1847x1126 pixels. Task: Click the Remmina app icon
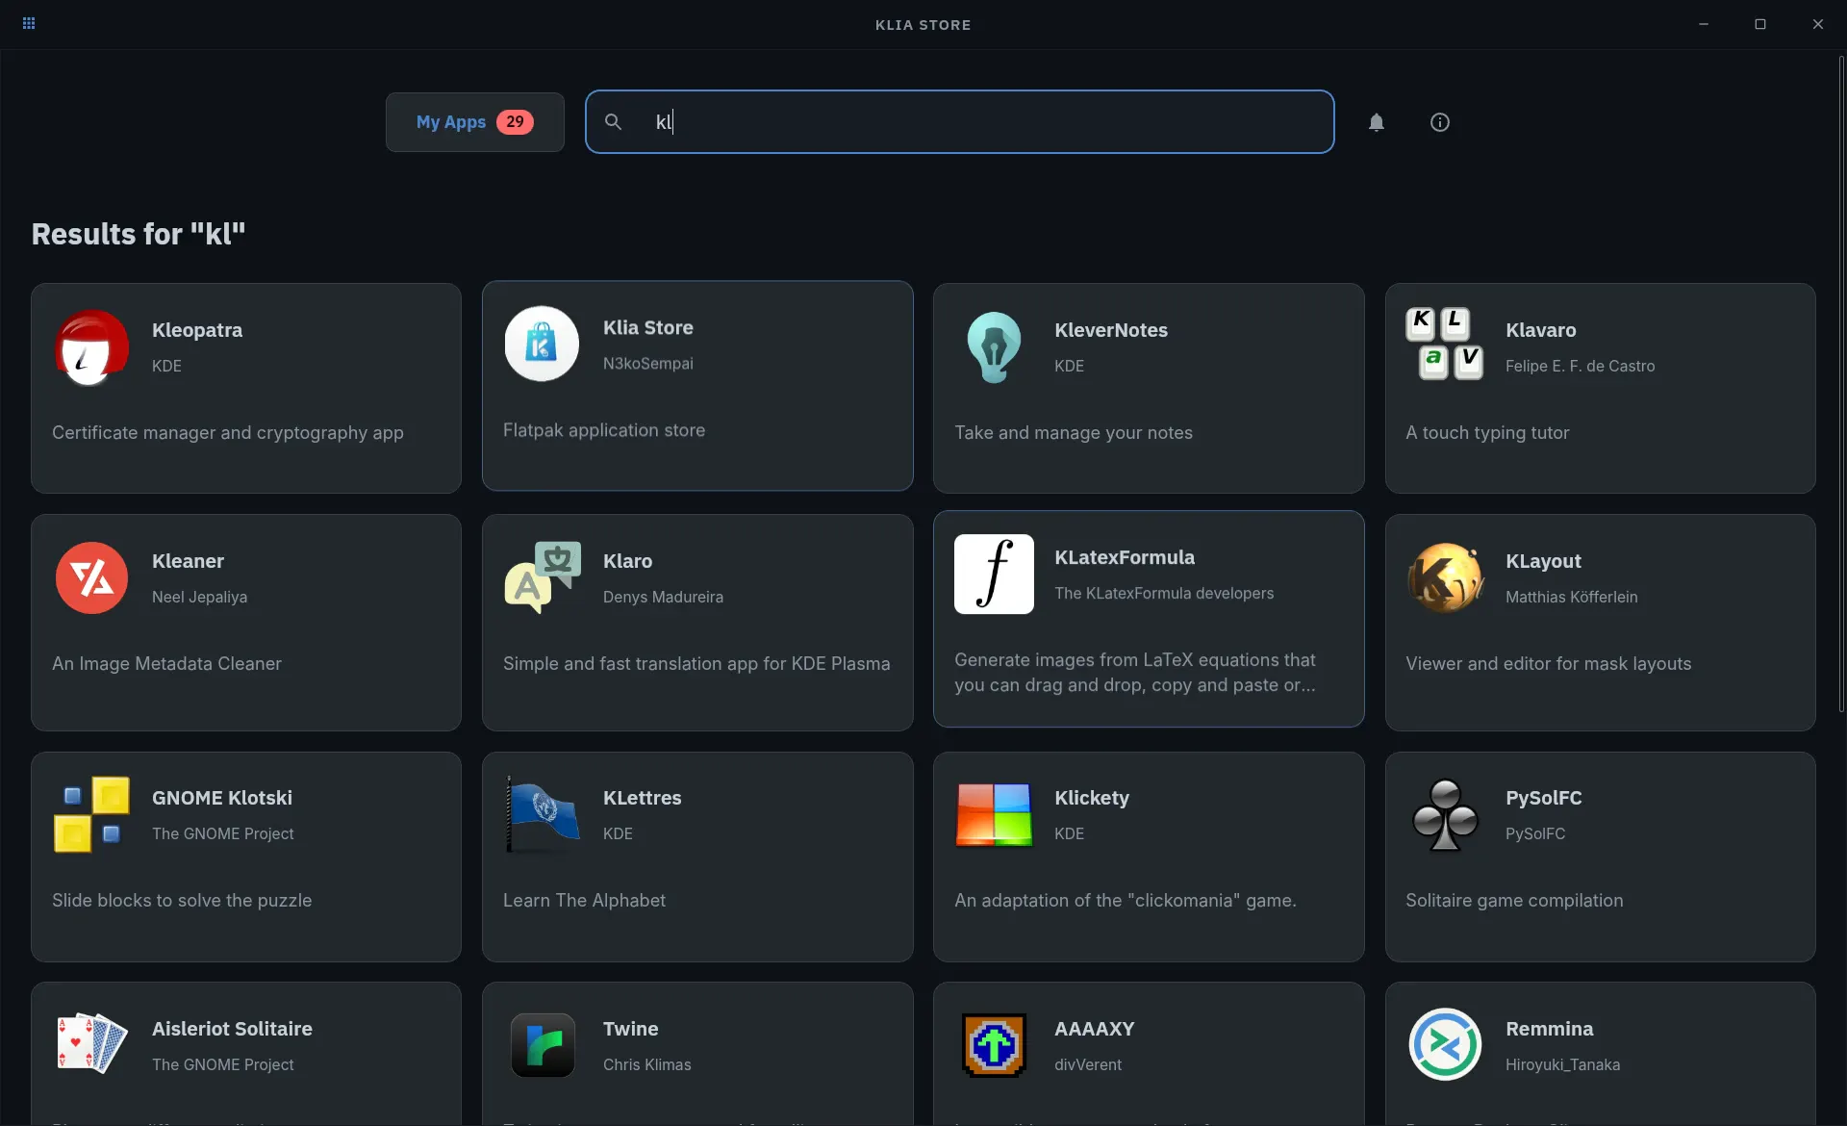point(1445,1044)
